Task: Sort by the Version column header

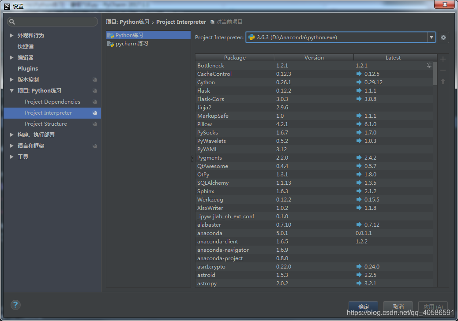Action: click(x=314, y=57)
